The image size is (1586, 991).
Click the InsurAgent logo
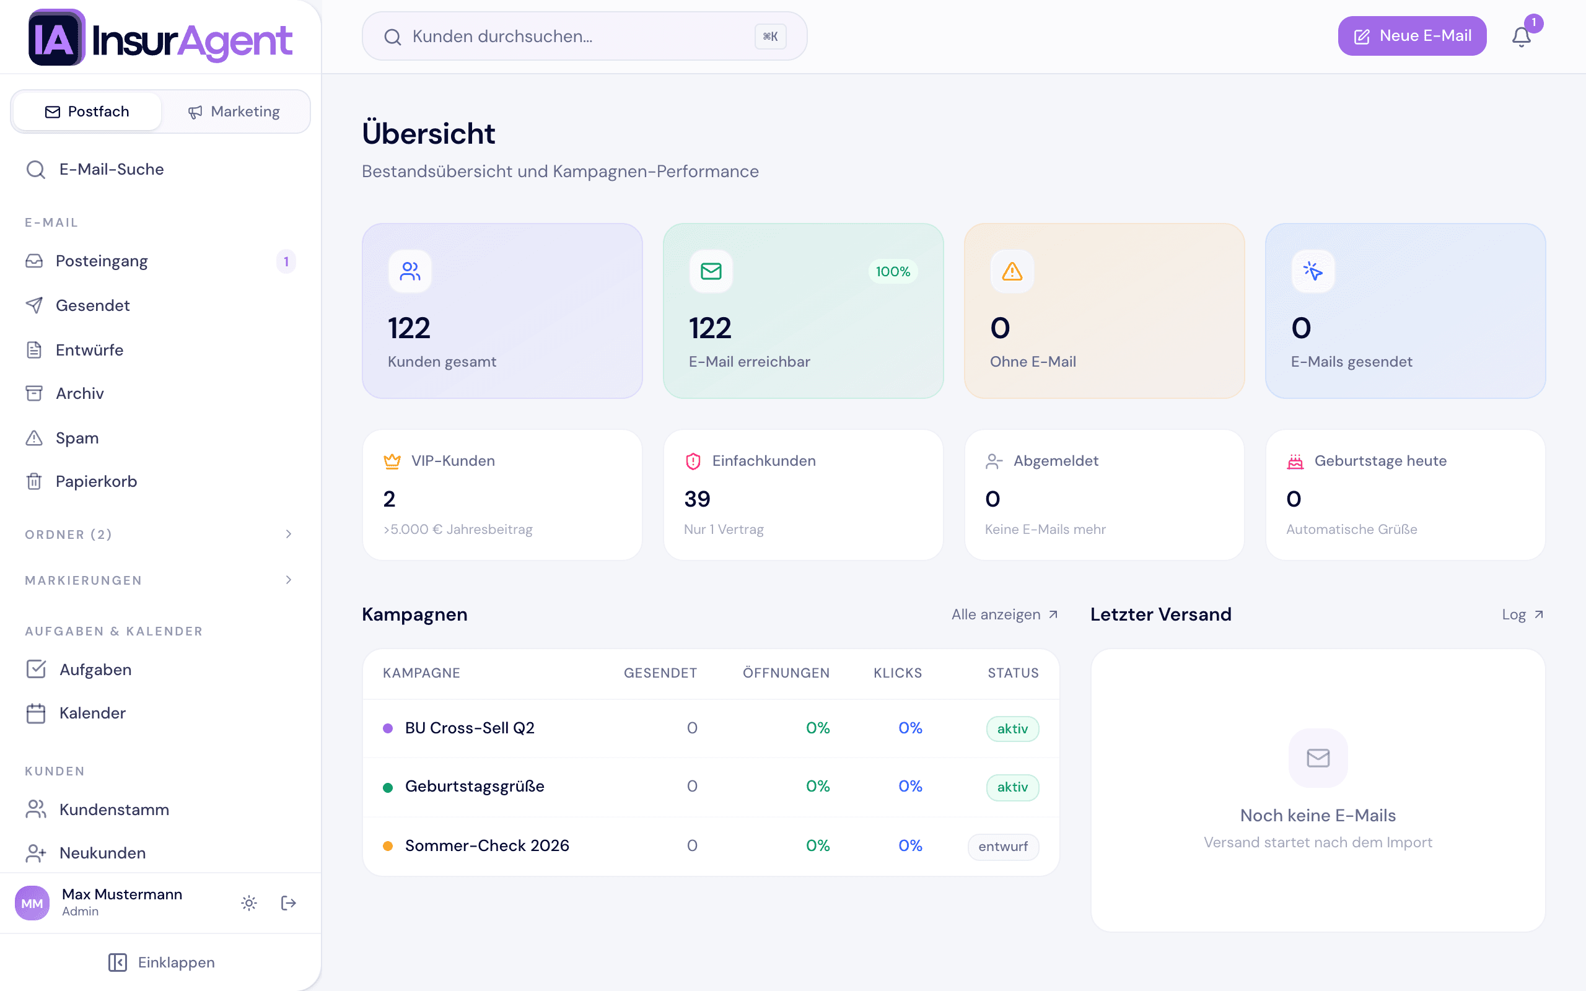pos(160,37)
